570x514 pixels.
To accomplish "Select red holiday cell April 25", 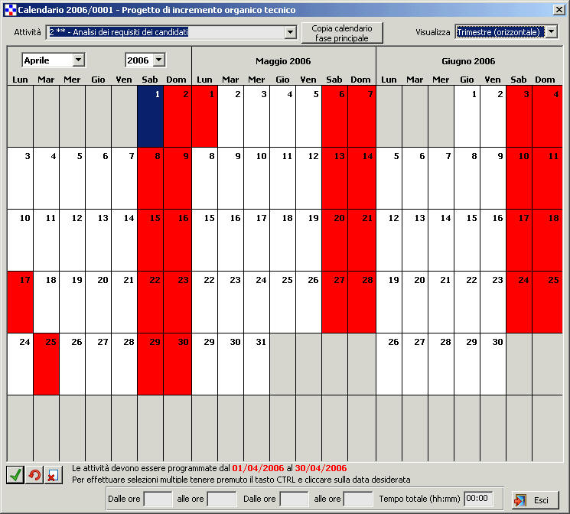I will pos(46,363).
